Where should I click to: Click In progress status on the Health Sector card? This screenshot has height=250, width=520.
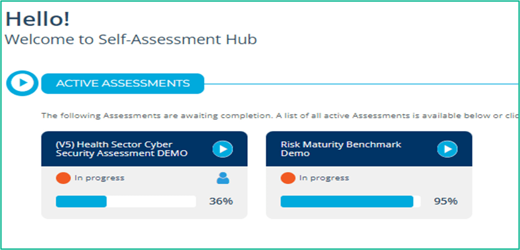point(99,178)
